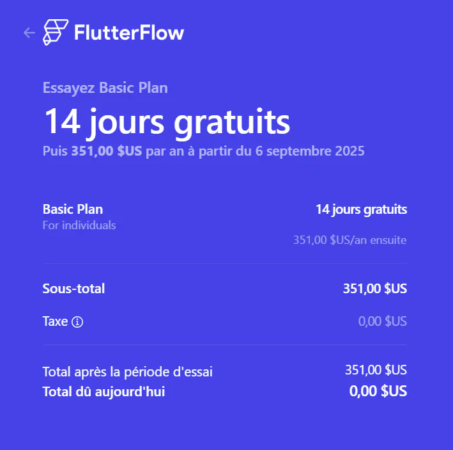Click the "For individuals" description

[79, 225]
